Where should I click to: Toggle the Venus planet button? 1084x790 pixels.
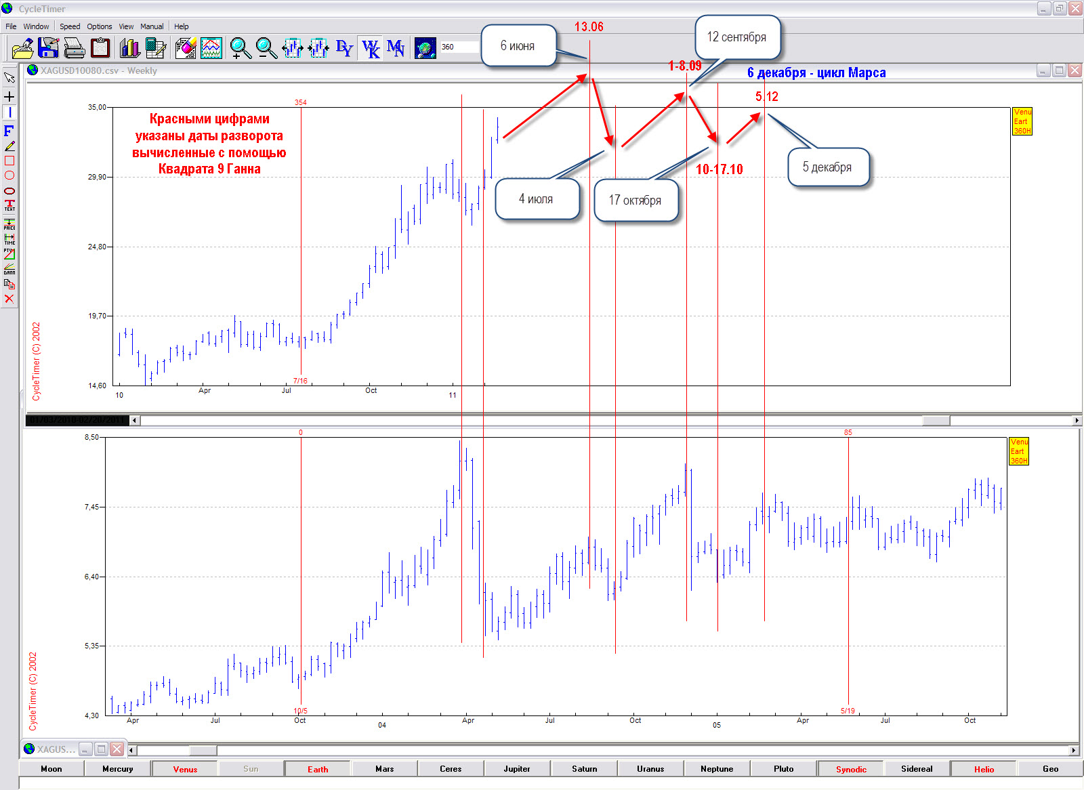[185, 769]
